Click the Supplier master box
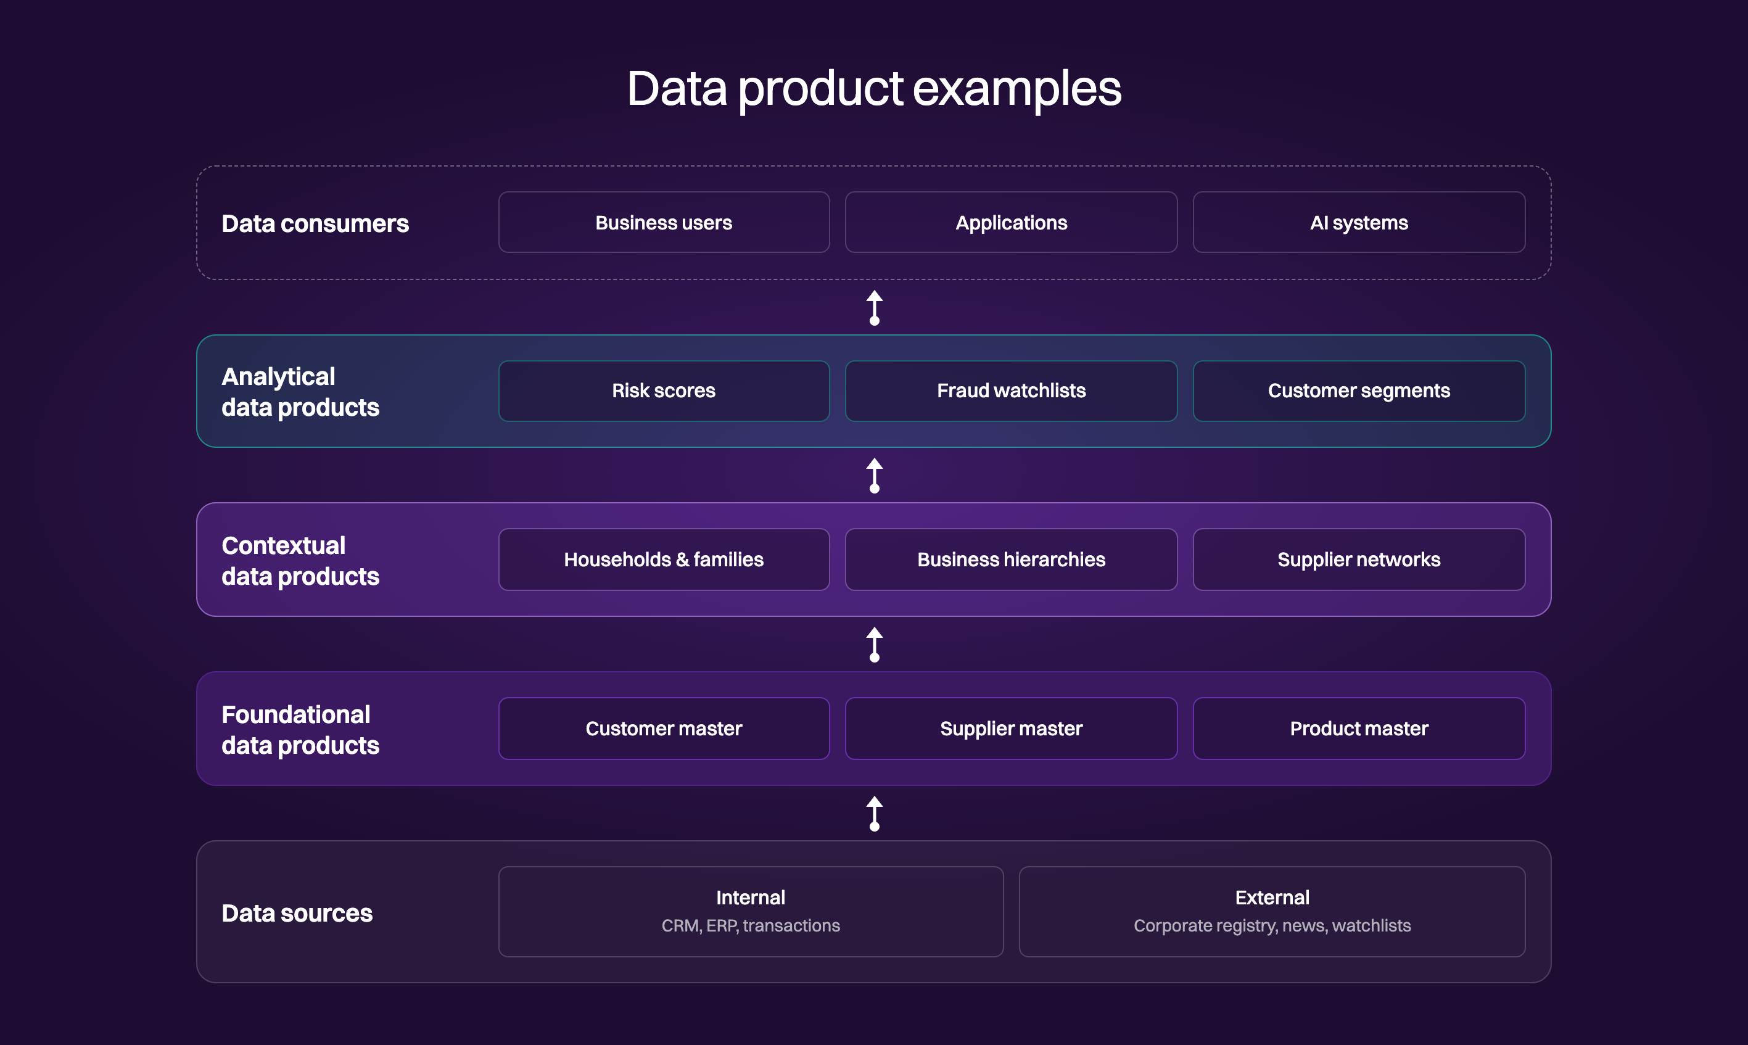 click(1011, 729)
